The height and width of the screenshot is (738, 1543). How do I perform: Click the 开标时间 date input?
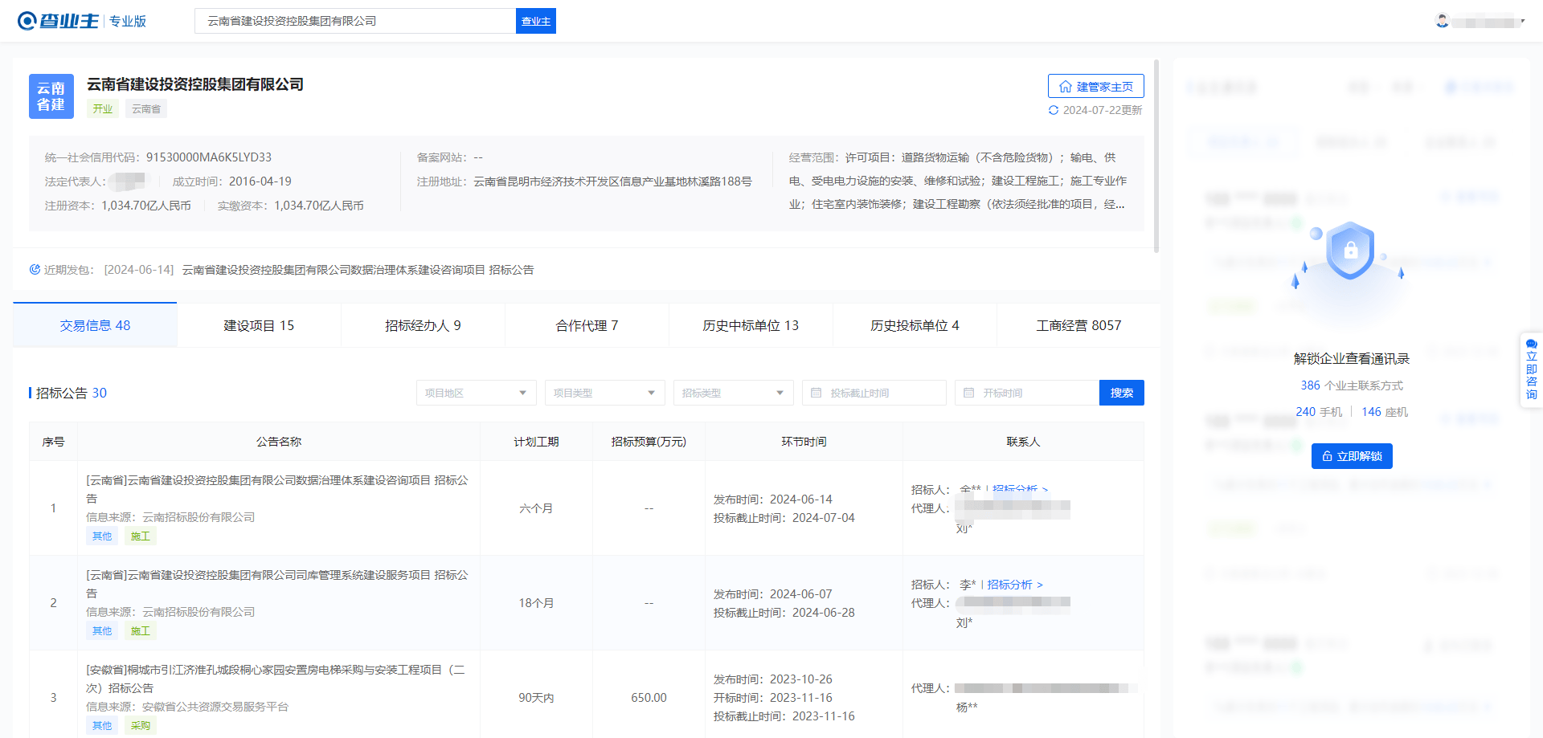1027,393
